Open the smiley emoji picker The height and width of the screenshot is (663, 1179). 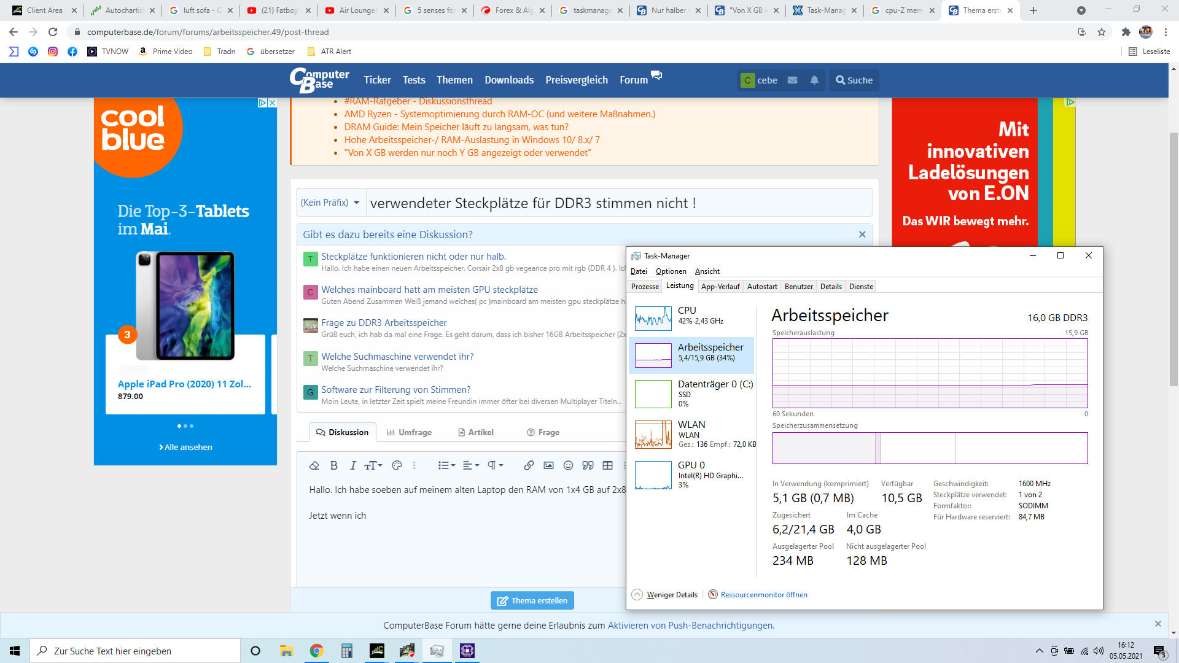[568, 465]
